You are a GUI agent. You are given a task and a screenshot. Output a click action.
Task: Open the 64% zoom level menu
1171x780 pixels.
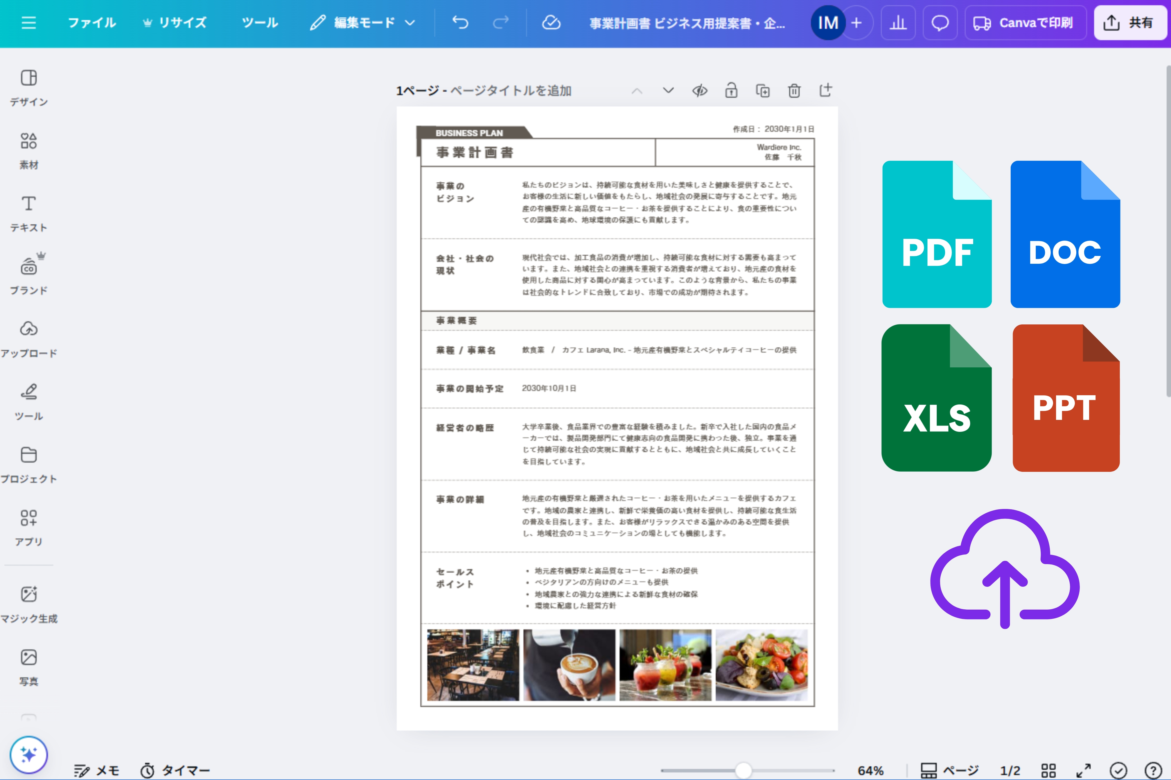tap(870, 770)
